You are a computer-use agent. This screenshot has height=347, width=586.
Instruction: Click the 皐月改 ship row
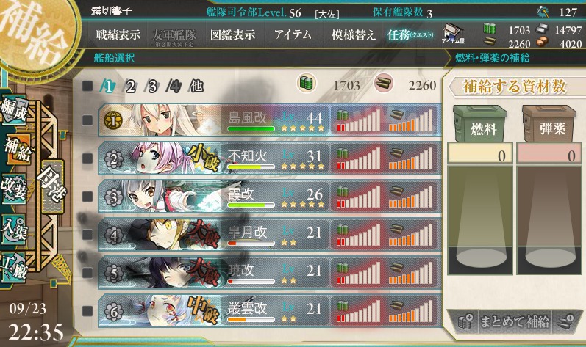click(x=269, y=234)
